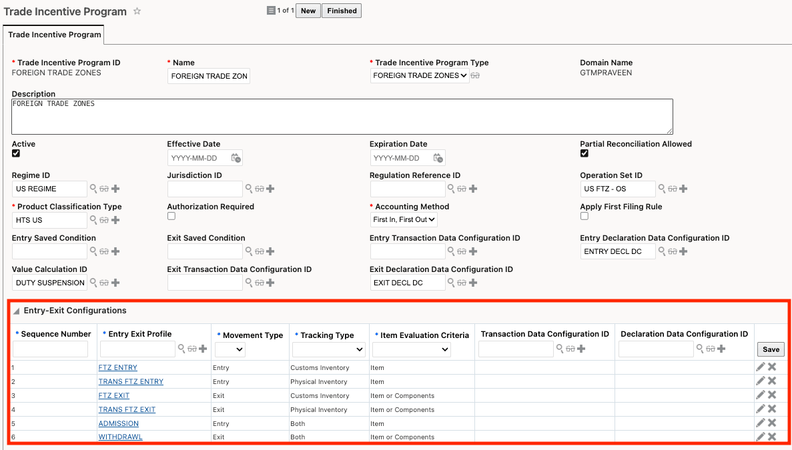Click plus icon to add Operation Set ID
Image resolution: width=792 pixels, height=450 pixels.
click(683, 189)
